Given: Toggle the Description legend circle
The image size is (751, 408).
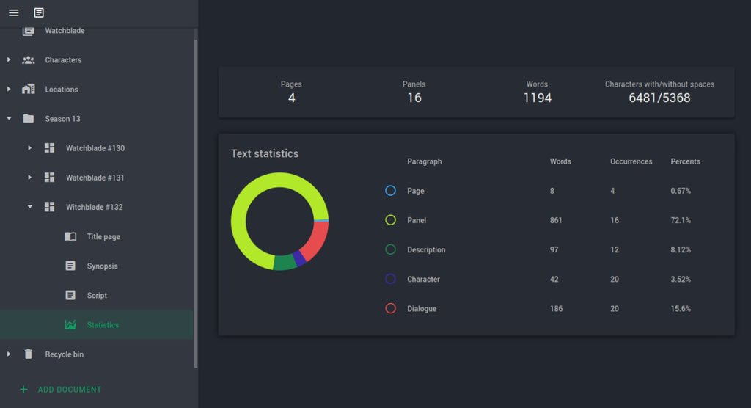Looking at the screenshot, I should (390, 249).
